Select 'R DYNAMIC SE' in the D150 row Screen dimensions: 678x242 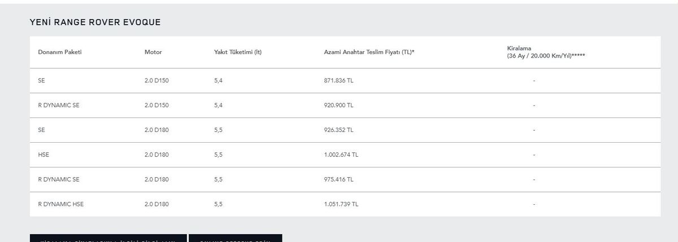point(59,105)
